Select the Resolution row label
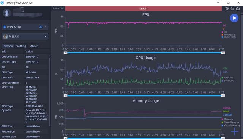 point(8,131)
